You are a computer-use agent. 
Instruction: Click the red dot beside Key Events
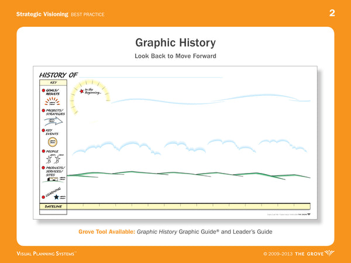(x=43, y=130)
